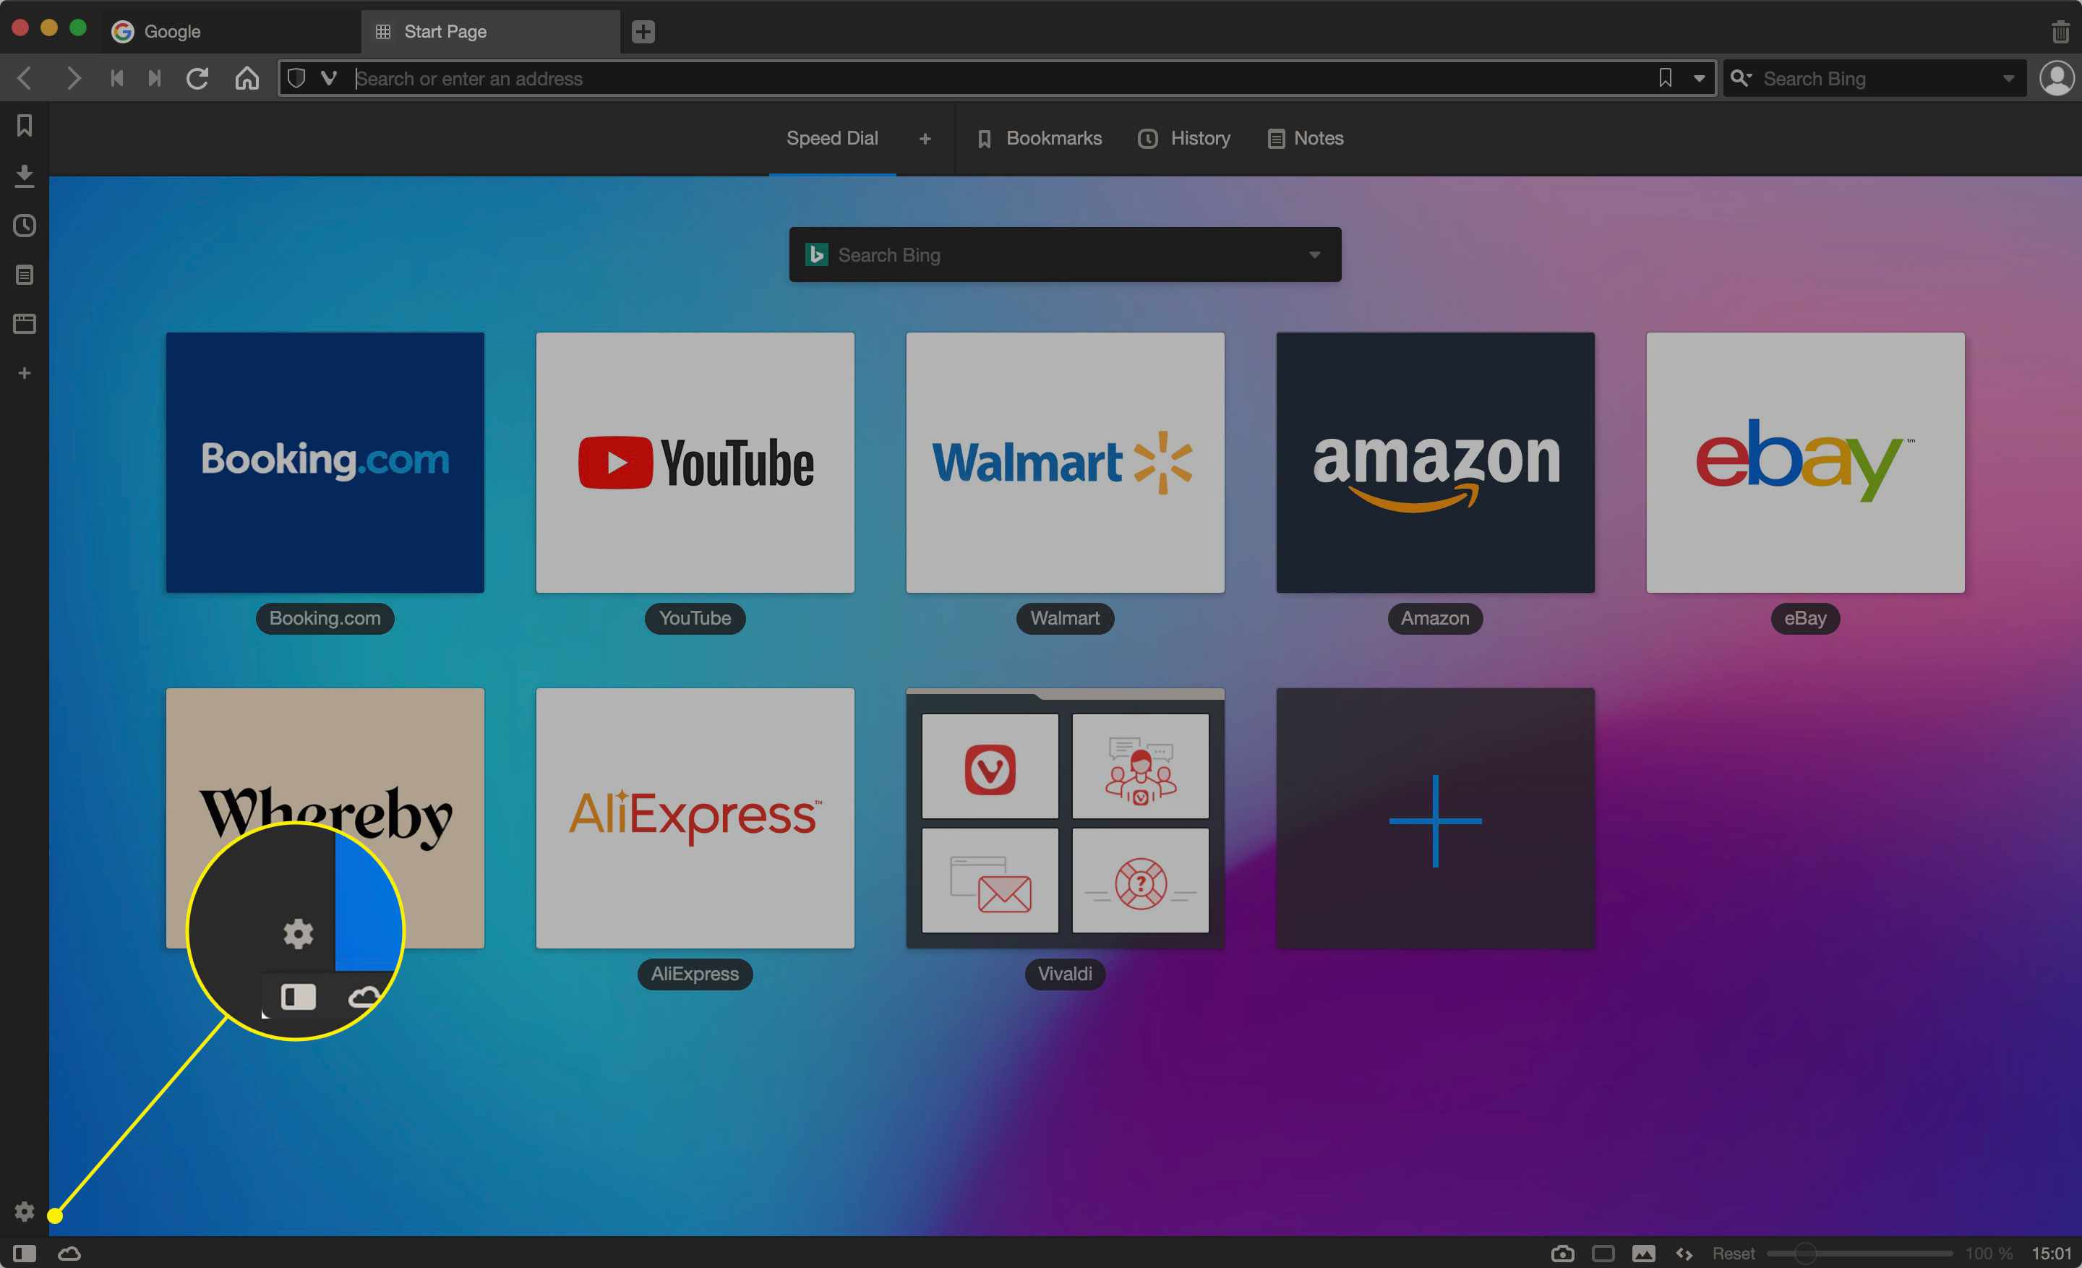Open the History start page tab
This screenshot has height=1268, width=2082.
pyautogui.click(x=1184, y=139)
